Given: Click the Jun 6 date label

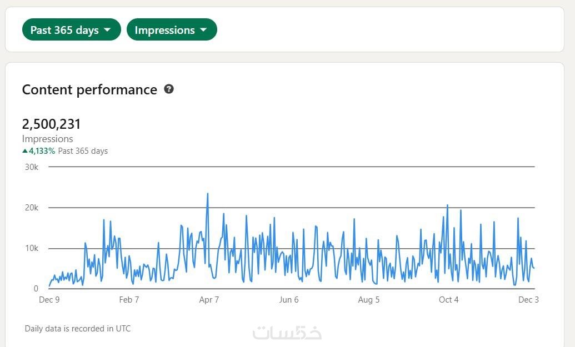Looking at the screenshot, I should tap(288, 300).
